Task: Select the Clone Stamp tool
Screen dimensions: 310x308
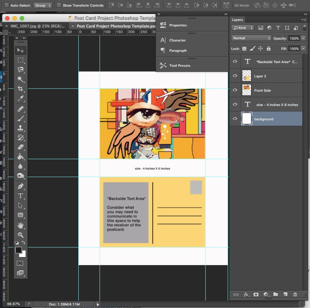Action: 20,128
